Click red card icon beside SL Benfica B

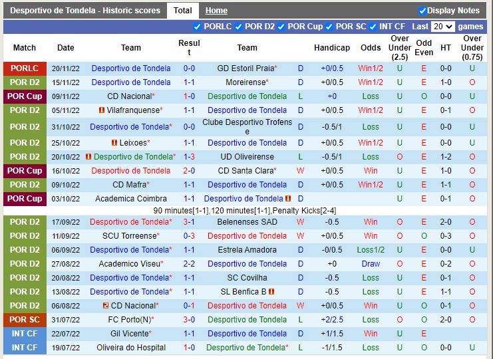tap(271, 292)
